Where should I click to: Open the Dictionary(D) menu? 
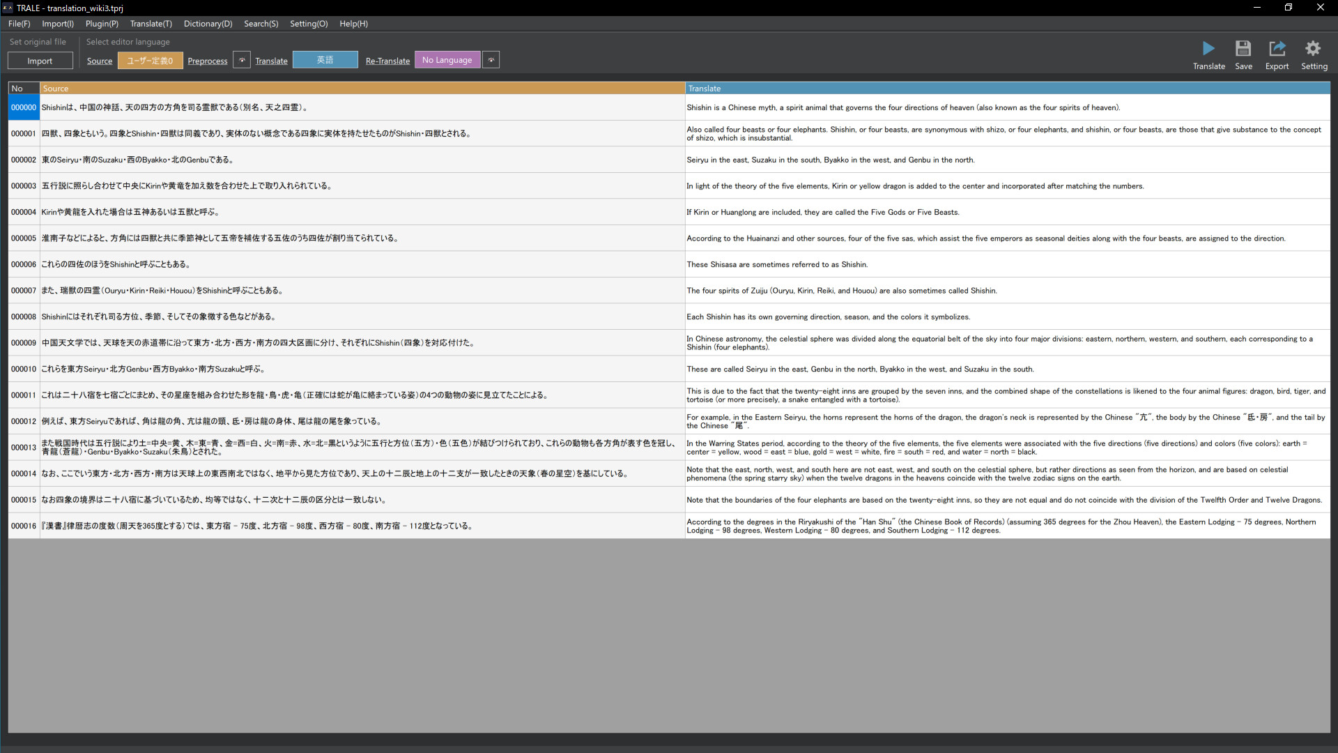[208, 23]
